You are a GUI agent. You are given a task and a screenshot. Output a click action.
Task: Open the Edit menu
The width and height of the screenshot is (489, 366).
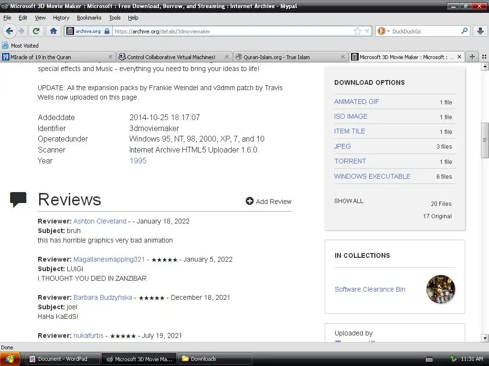click(23, 18)
